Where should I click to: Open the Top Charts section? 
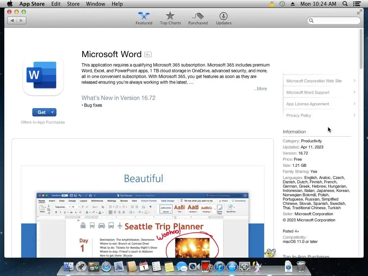(170, 19)
